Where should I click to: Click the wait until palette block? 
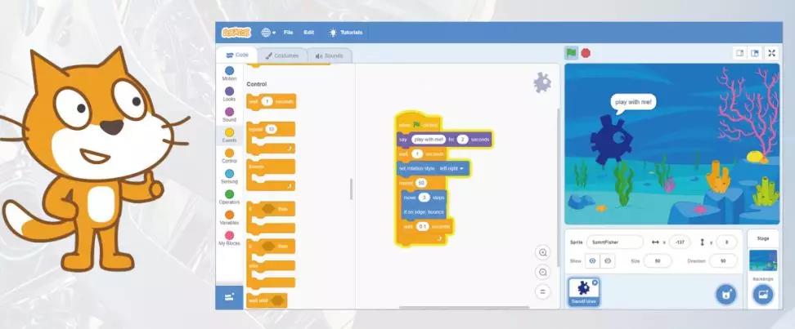coord(267,300)
